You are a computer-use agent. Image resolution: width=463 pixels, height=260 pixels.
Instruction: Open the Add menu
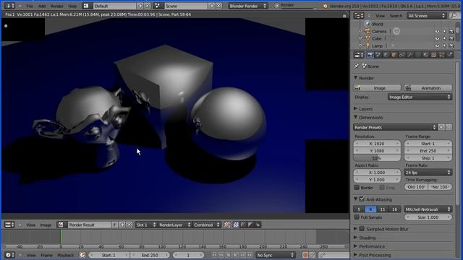coord(42,6)
